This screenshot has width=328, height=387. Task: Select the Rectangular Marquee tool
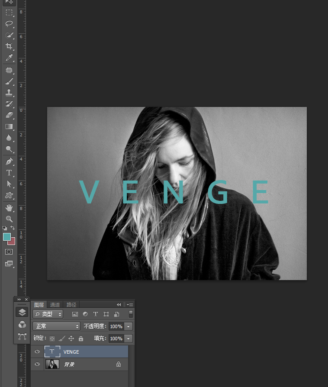coord(9,13)
